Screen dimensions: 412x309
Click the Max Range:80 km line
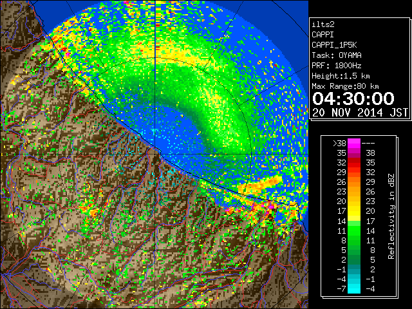tap(345, 86)
